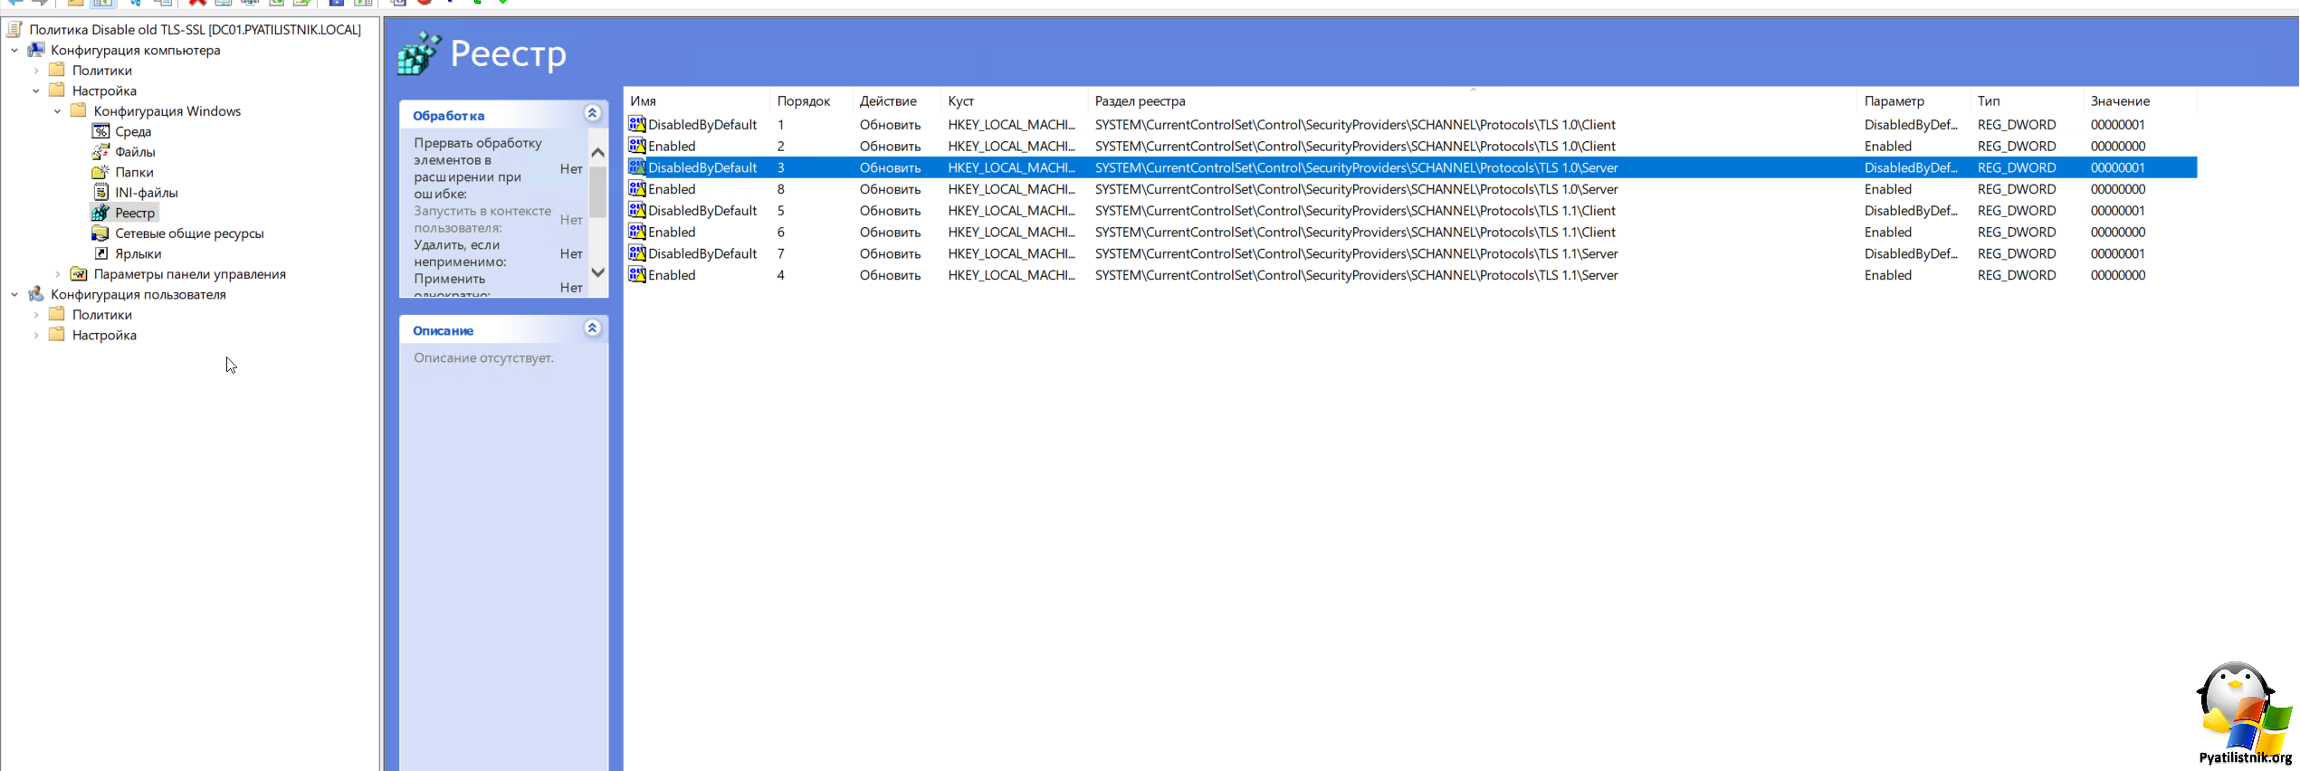Collapse the Конфигурация Windows tree node

point(58,111)
